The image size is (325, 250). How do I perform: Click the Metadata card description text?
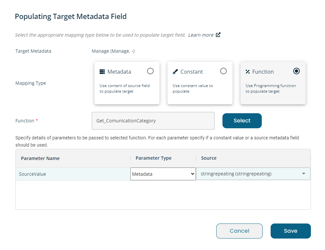[x=124, y=88]
